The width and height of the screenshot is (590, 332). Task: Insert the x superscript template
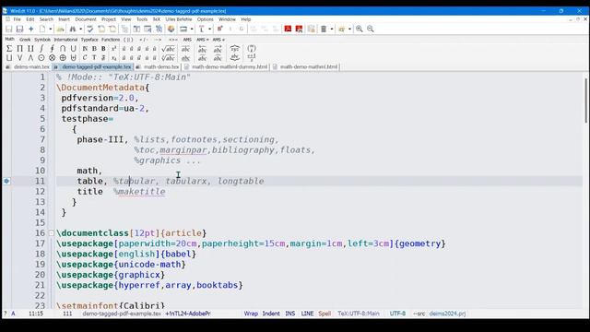pyautogui.click(x=113, y=49)
